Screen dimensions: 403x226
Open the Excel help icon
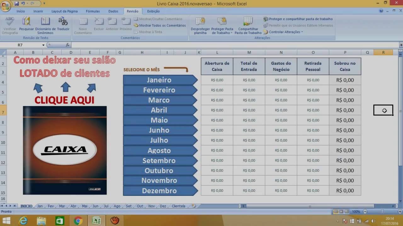click(x=381, y=11)
